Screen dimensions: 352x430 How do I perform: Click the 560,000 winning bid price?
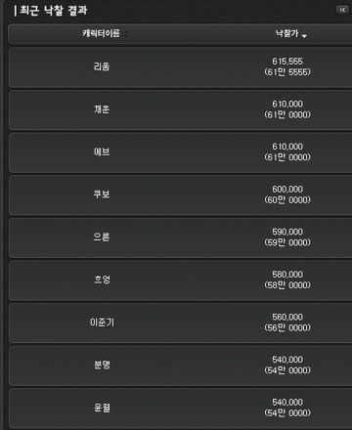pos(287,318)
